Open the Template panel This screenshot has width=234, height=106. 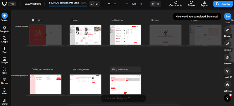pyautogui.click(x=4, y=29)
